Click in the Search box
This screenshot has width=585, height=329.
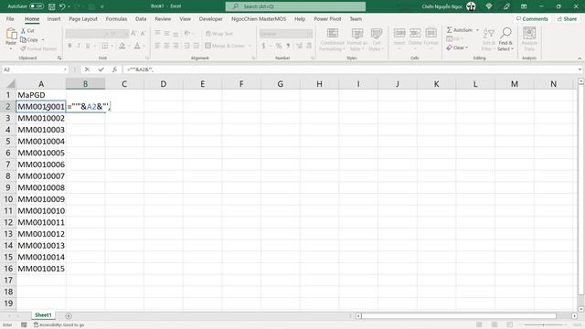click(x=295, y=6)
